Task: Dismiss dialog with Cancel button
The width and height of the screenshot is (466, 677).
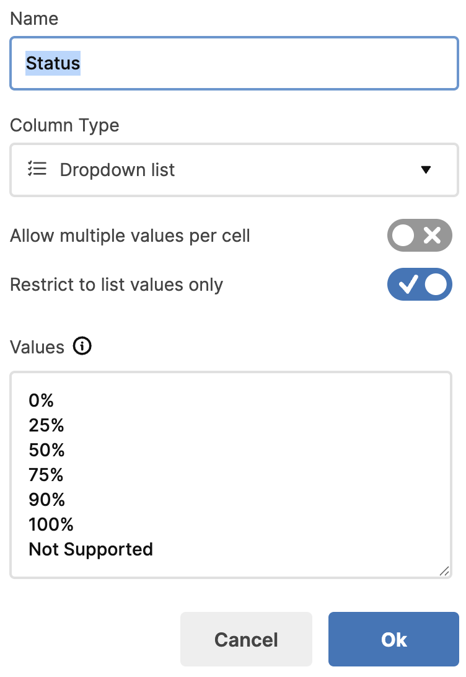Action: [246, 639]
